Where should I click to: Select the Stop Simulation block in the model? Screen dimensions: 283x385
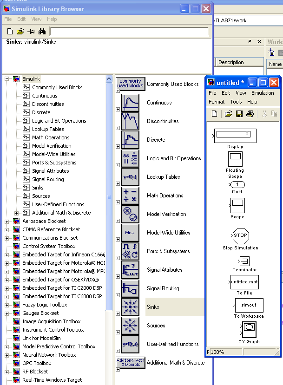241,236
